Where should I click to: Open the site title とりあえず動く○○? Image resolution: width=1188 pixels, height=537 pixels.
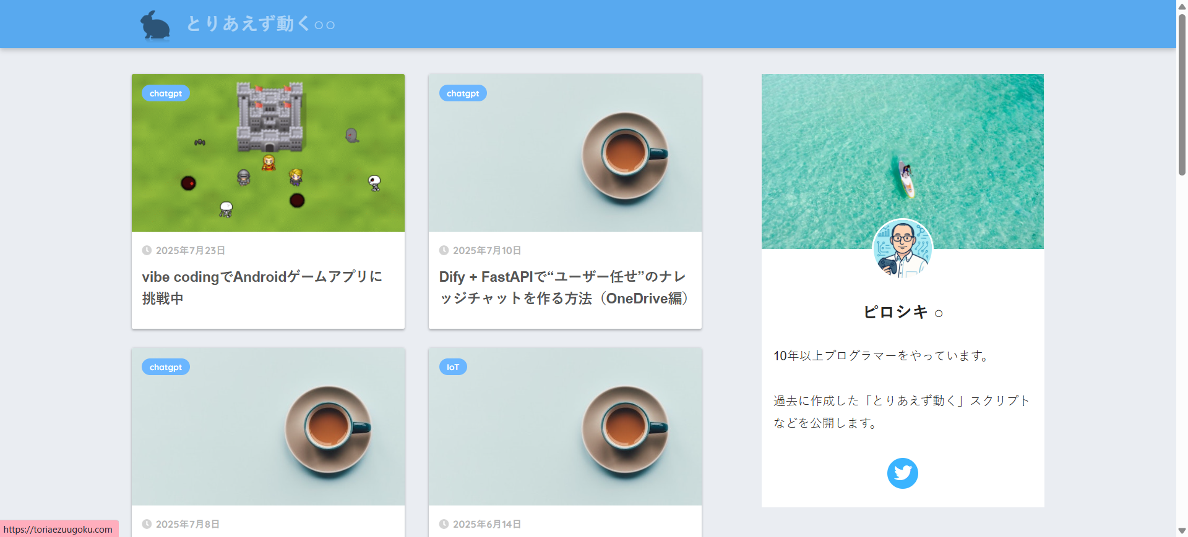click(x=260, y=24)
